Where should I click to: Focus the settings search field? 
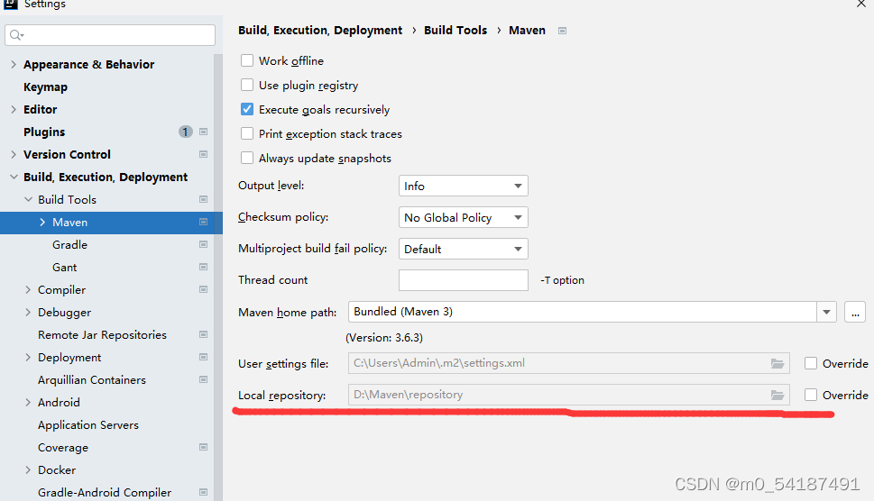click(x=110, y=35)
